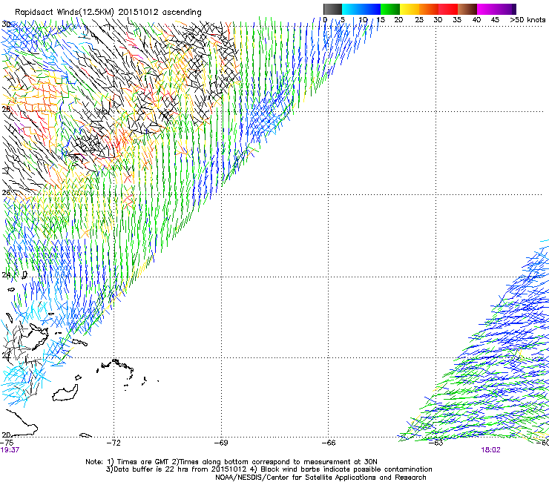Screen dimensions: 549x482
Task: Click the -66 longitude label
Action: (x=329, y=443)
